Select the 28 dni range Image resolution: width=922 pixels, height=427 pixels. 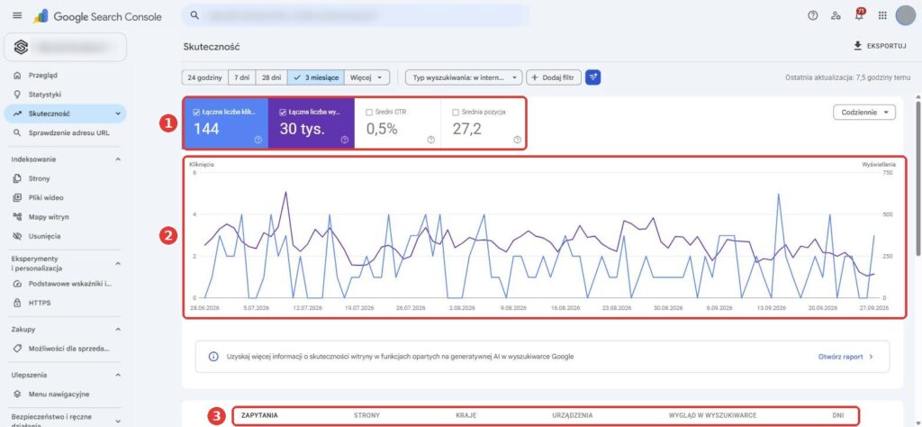(x=272, y=77)
